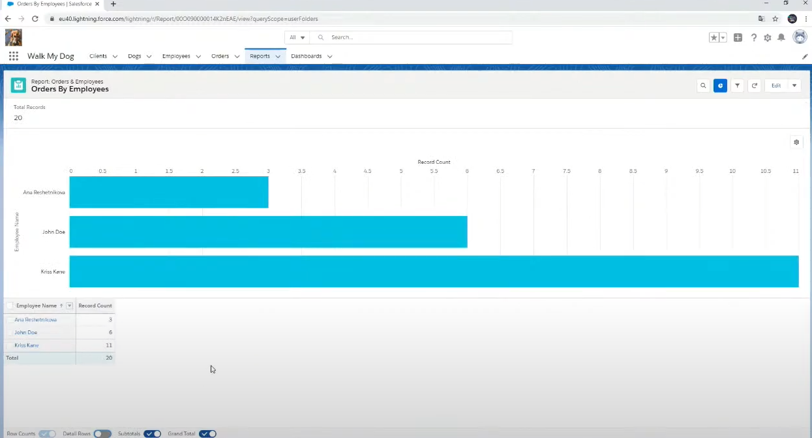Click the Record Count column header
This screenshot has height=438, width=812.
point(95,305)
